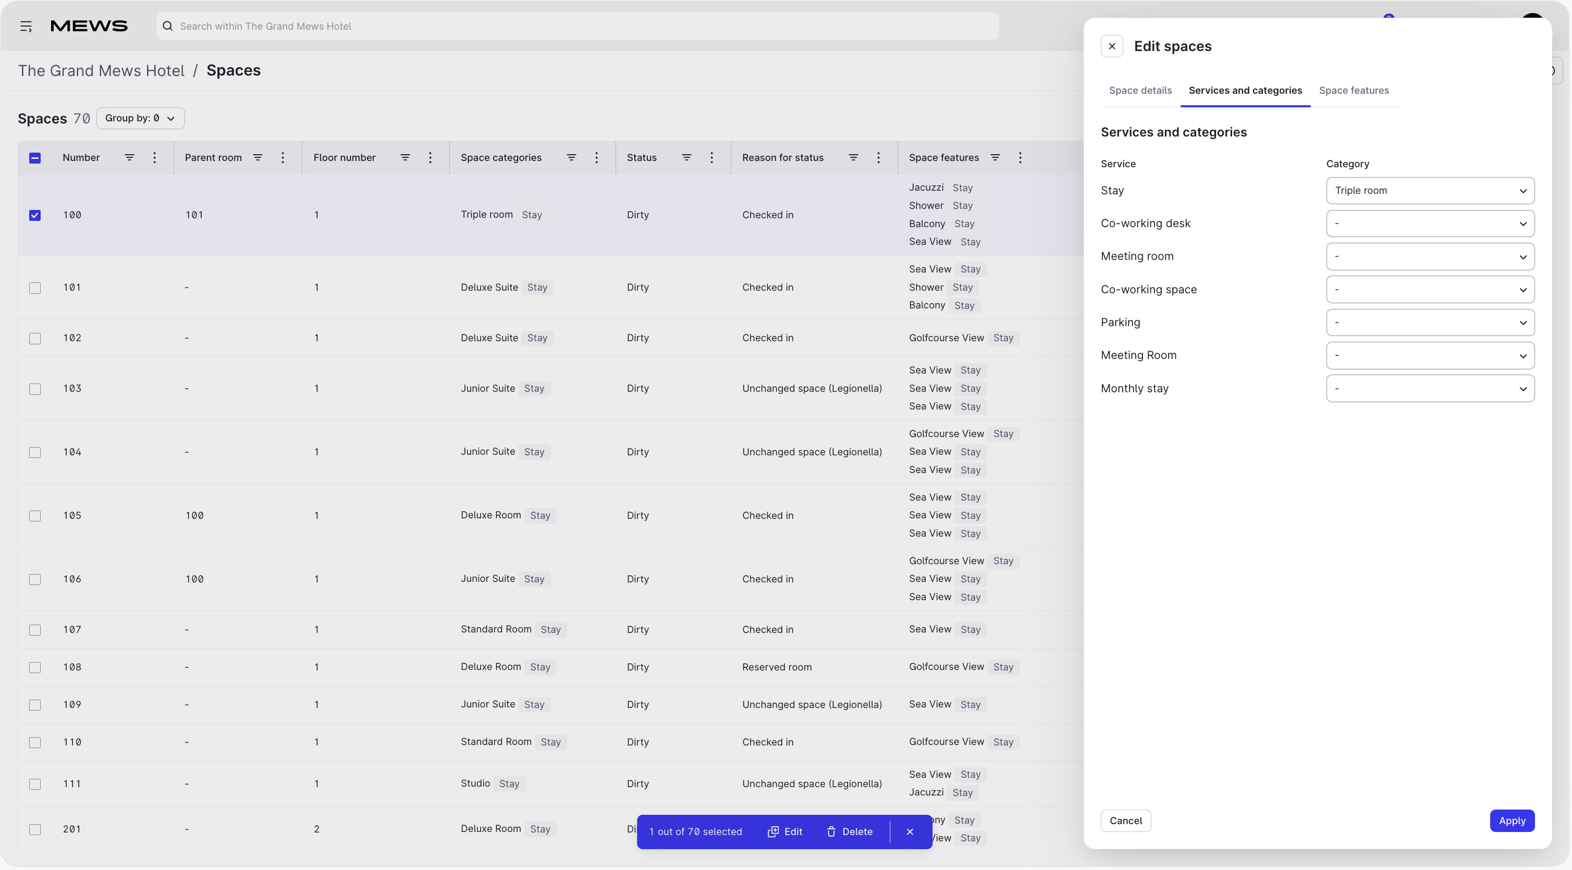Filter the Space categories column
The height and width of the screenshot is (870, 1572).
tap(571, 157)
